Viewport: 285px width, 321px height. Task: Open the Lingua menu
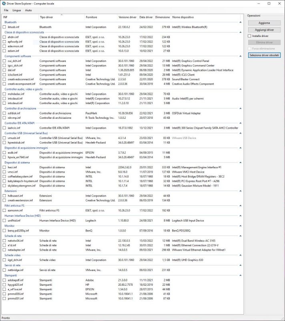17,10
